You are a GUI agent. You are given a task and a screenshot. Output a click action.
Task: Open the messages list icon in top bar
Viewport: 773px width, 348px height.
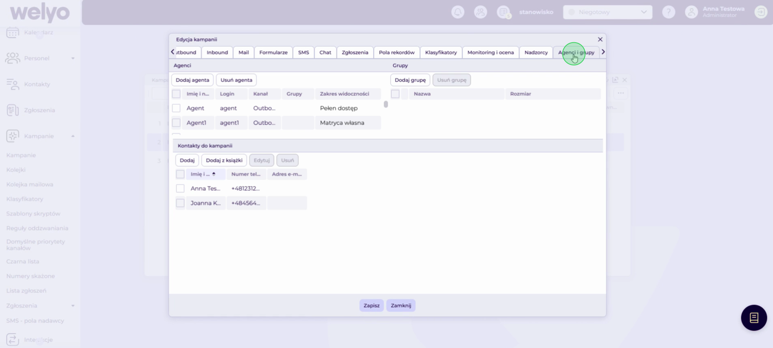(504, 12)
